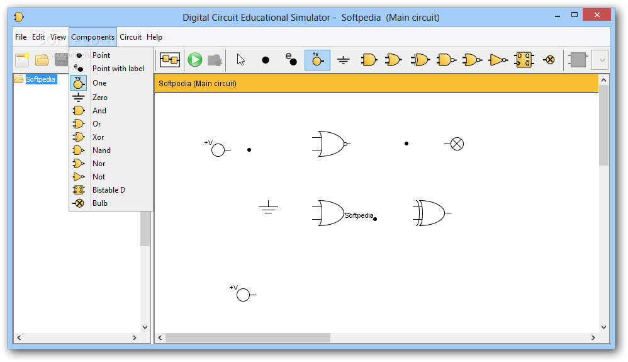Screen dimensions: 628x362
Task: Click the NOR gate on the canvas
Action: click(331, 144)
